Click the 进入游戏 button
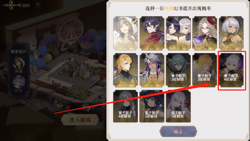 pos(80,120)
